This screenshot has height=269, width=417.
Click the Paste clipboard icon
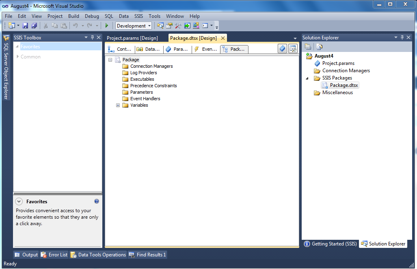click(x=64, y=26)
